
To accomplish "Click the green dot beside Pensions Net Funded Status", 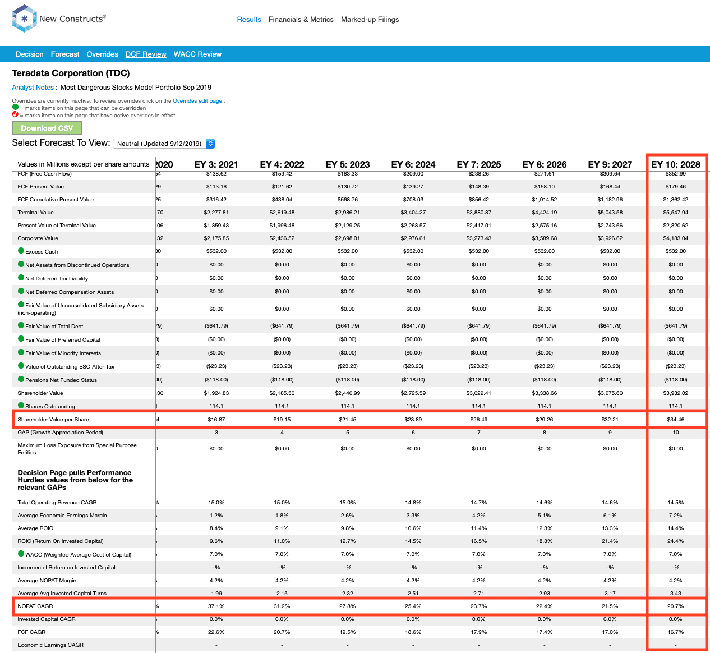I will [21, 379].
